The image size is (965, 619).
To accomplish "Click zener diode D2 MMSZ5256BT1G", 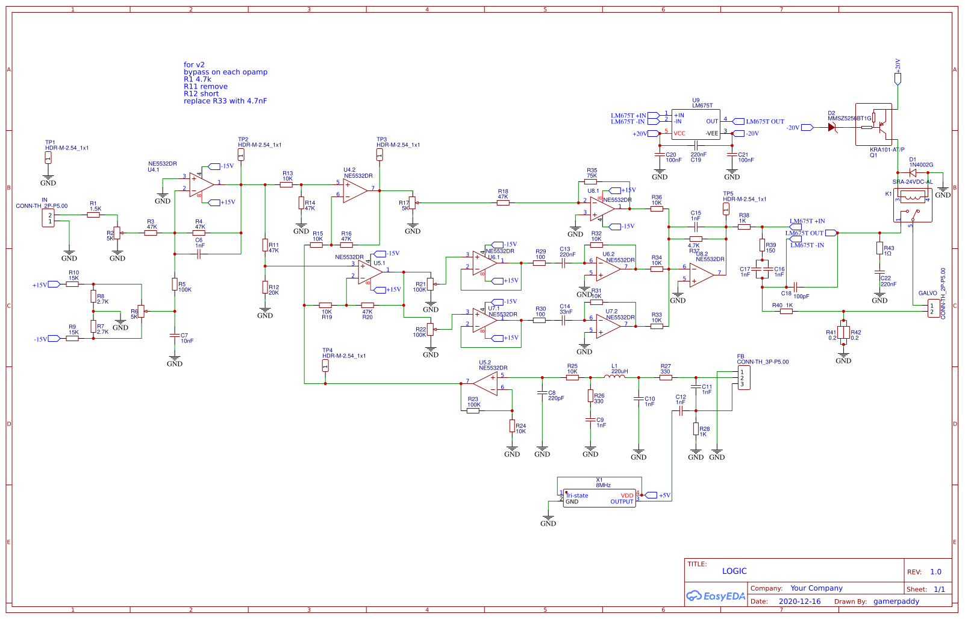I will pos(832,127).
